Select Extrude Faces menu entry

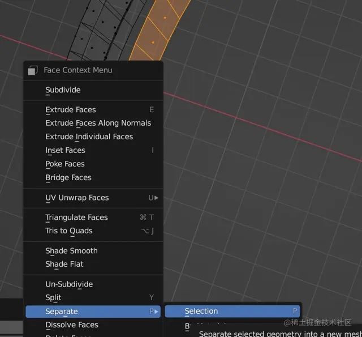coord(93,109)
